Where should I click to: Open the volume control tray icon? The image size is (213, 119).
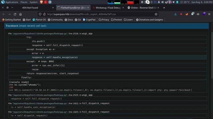162,2
